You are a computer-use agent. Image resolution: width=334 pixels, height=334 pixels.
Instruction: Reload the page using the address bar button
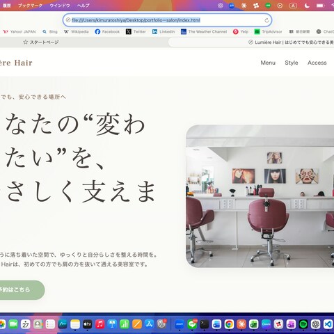[267, 20]
